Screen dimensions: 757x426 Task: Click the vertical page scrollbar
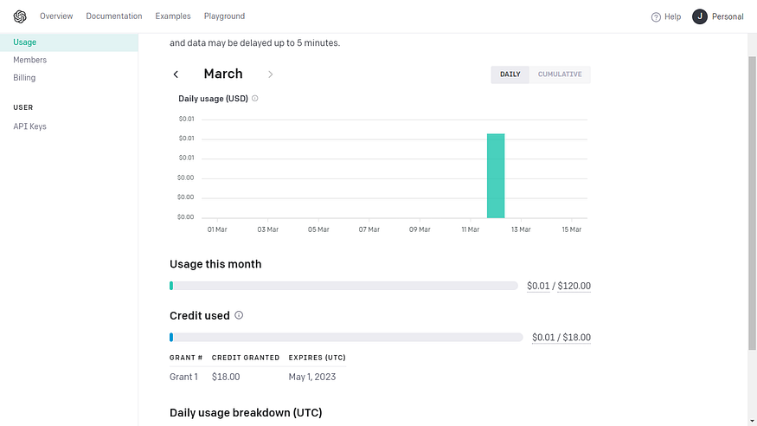pyautogui.click(x=752, y=203)
